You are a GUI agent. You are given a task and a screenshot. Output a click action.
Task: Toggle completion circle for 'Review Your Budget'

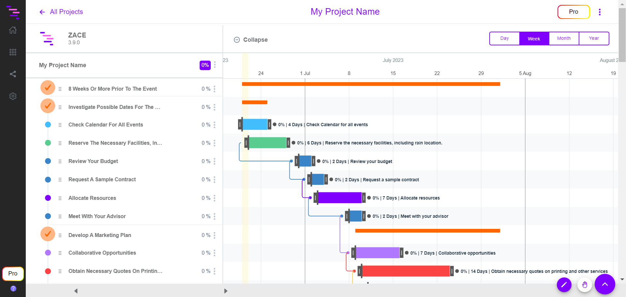coord(48,161)
